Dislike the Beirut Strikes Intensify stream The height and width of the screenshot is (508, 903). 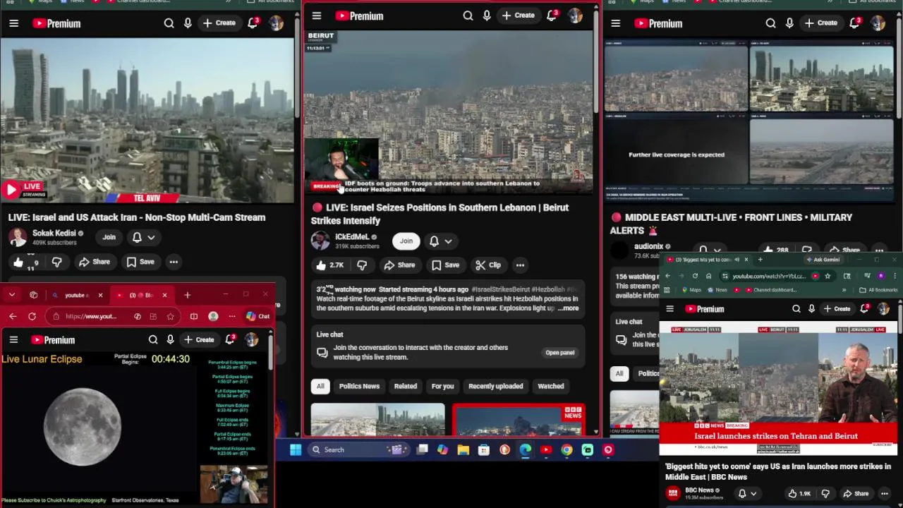tap(362, 265)
